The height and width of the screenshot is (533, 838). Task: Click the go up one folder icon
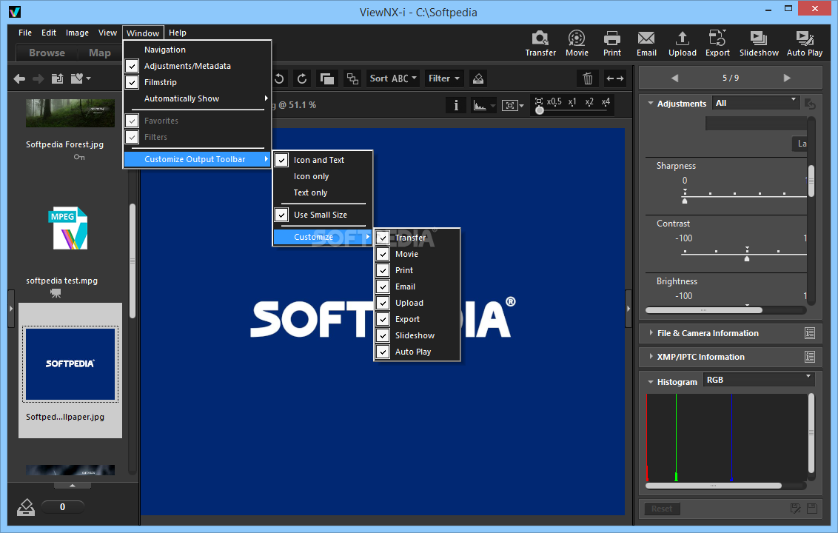[57, 78]
